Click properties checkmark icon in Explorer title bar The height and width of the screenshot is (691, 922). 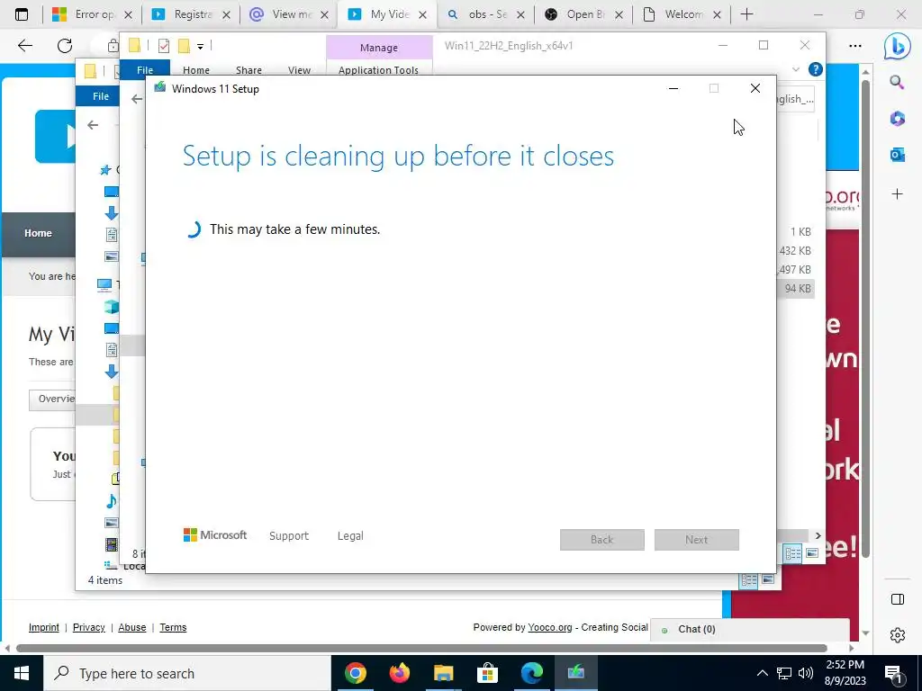click(164, 46)
